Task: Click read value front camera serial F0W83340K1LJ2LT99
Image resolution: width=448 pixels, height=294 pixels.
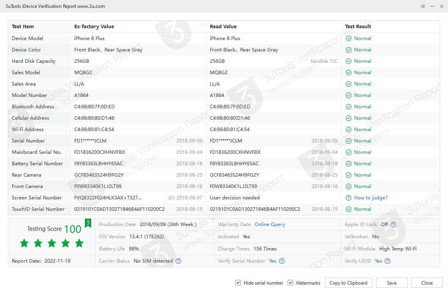Action: click(233, 187)
